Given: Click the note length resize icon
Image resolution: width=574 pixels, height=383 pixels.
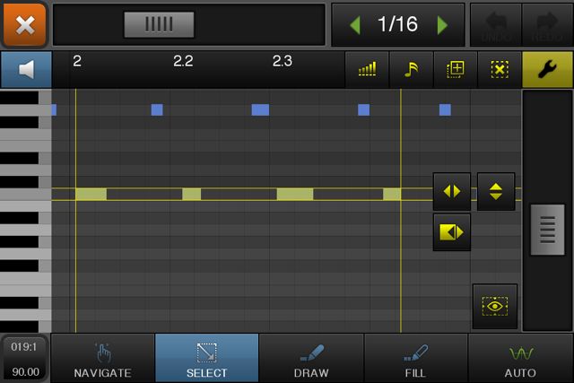Looking at the screenshot, I should 452,232.
